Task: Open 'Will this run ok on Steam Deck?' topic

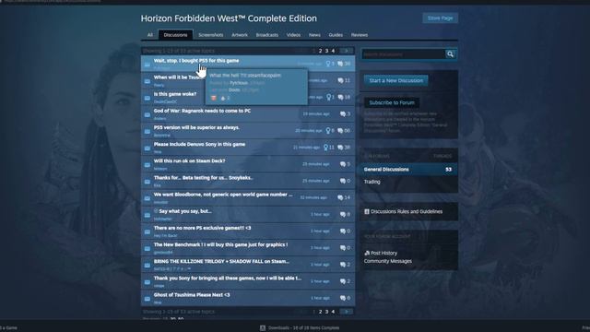Action: [189, 160]
